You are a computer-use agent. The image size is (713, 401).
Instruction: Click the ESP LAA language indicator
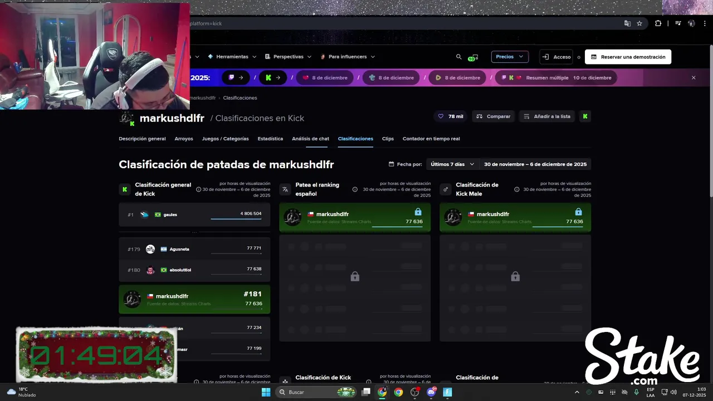651,392
